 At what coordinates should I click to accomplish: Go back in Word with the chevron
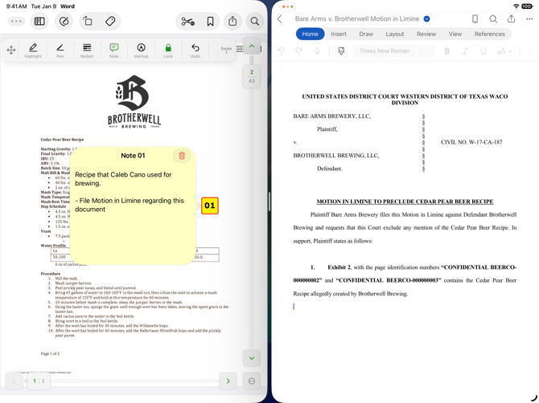[280, 18]
